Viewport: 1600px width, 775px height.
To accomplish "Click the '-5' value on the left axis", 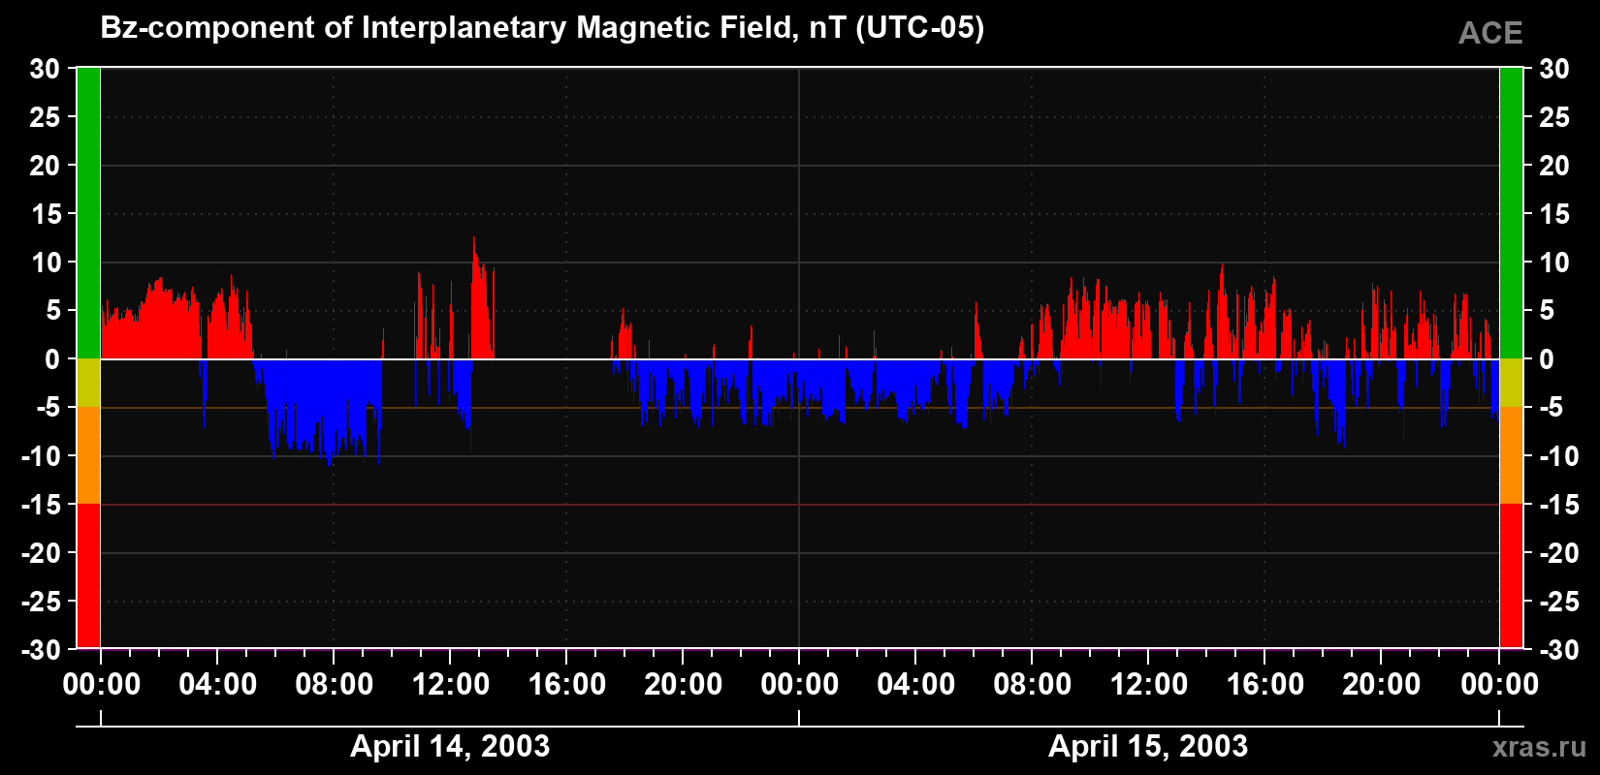I will pos(48,408).
